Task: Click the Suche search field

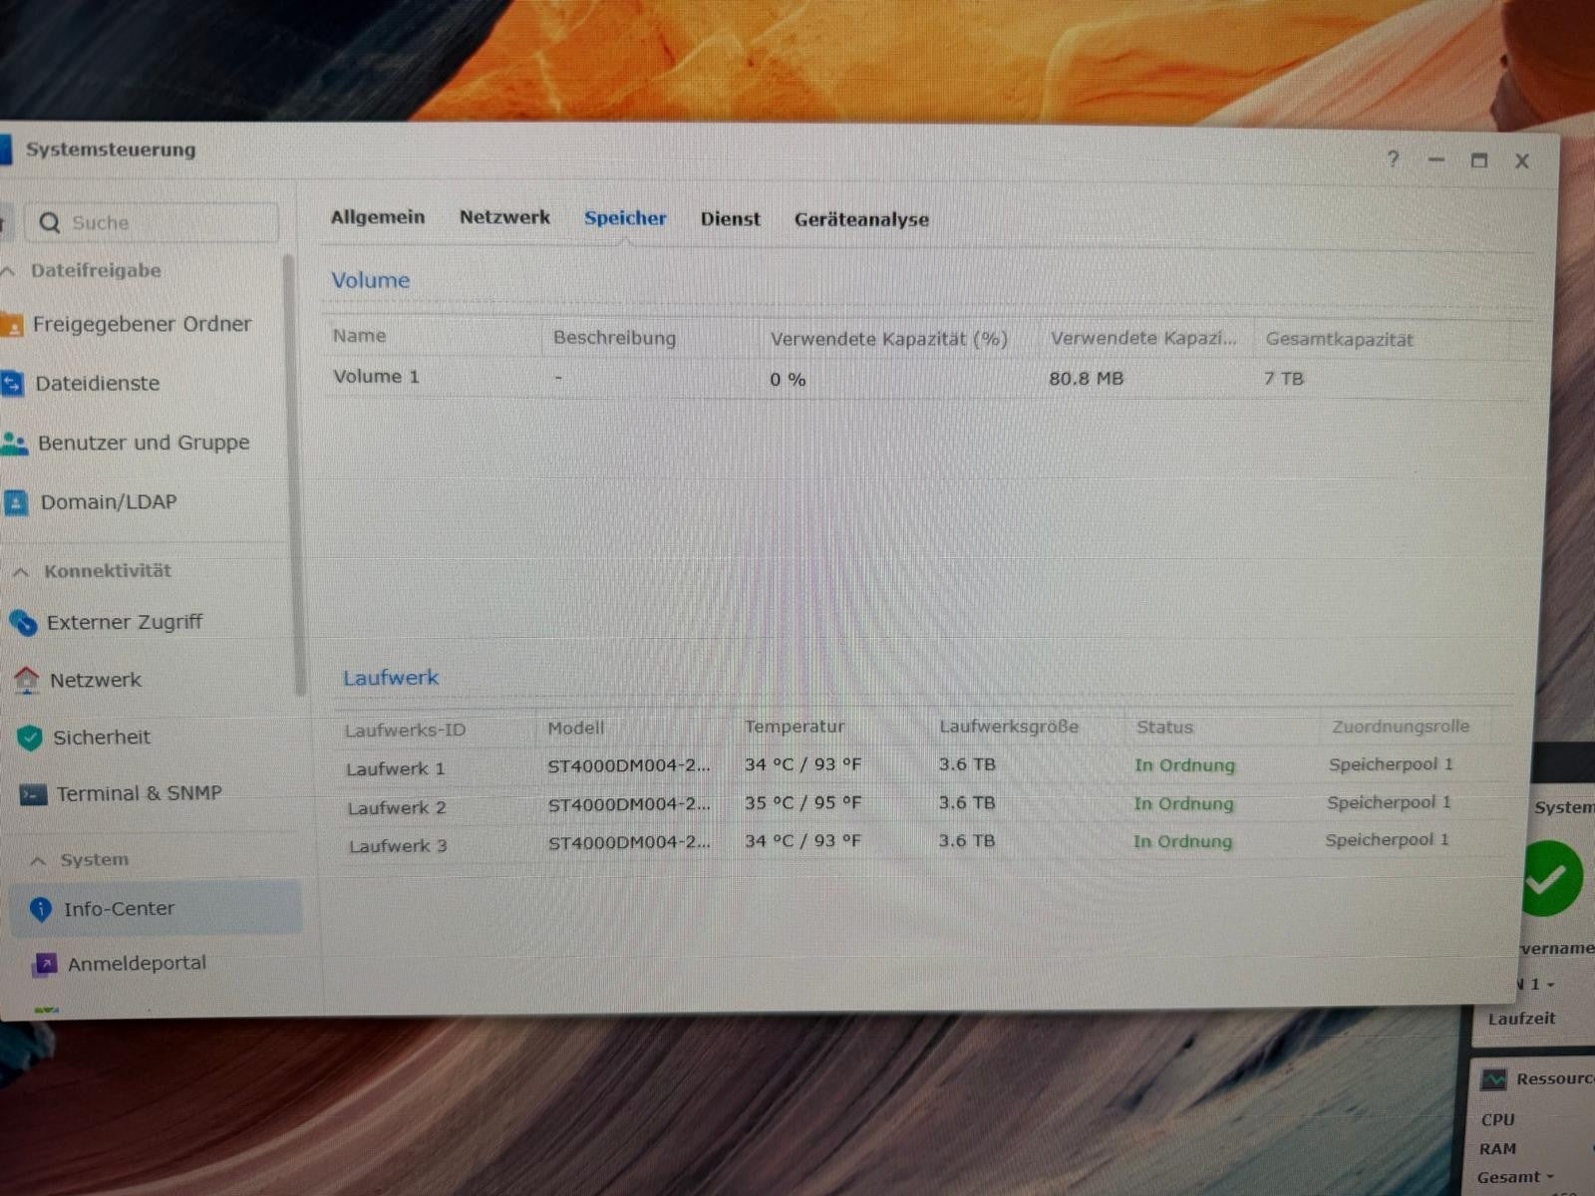Action: pos(152,222)
